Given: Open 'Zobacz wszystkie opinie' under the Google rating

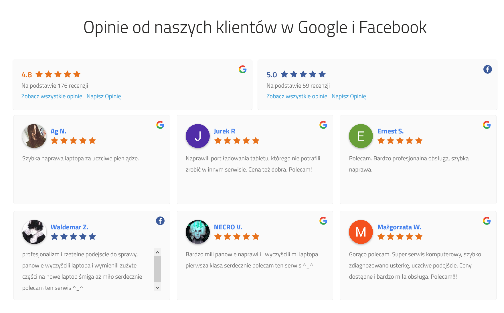Looking at the screenshot, I should pos(52,96).
